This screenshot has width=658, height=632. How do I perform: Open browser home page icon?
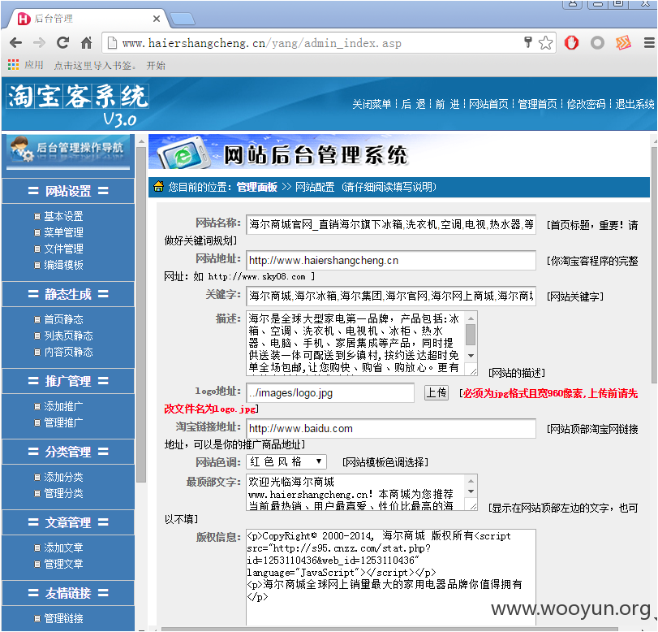87,43
